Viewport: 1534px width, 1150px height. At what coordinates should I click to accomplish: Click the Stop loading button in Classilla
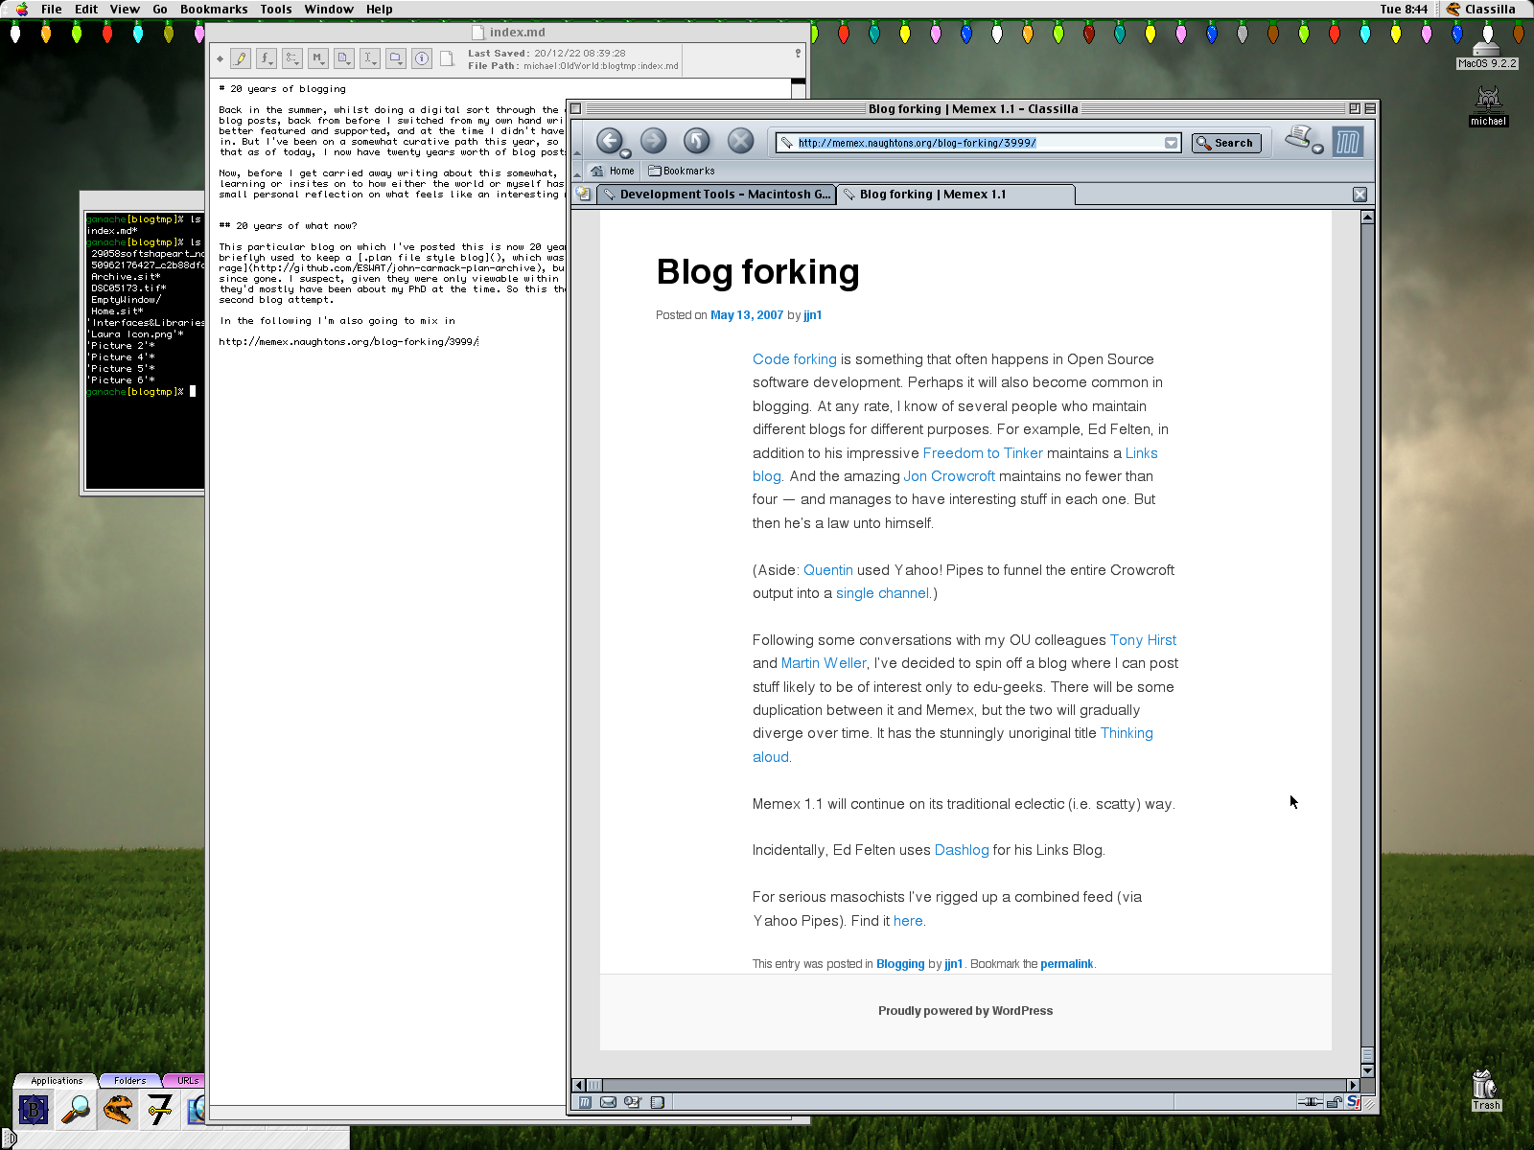(740, 141)
